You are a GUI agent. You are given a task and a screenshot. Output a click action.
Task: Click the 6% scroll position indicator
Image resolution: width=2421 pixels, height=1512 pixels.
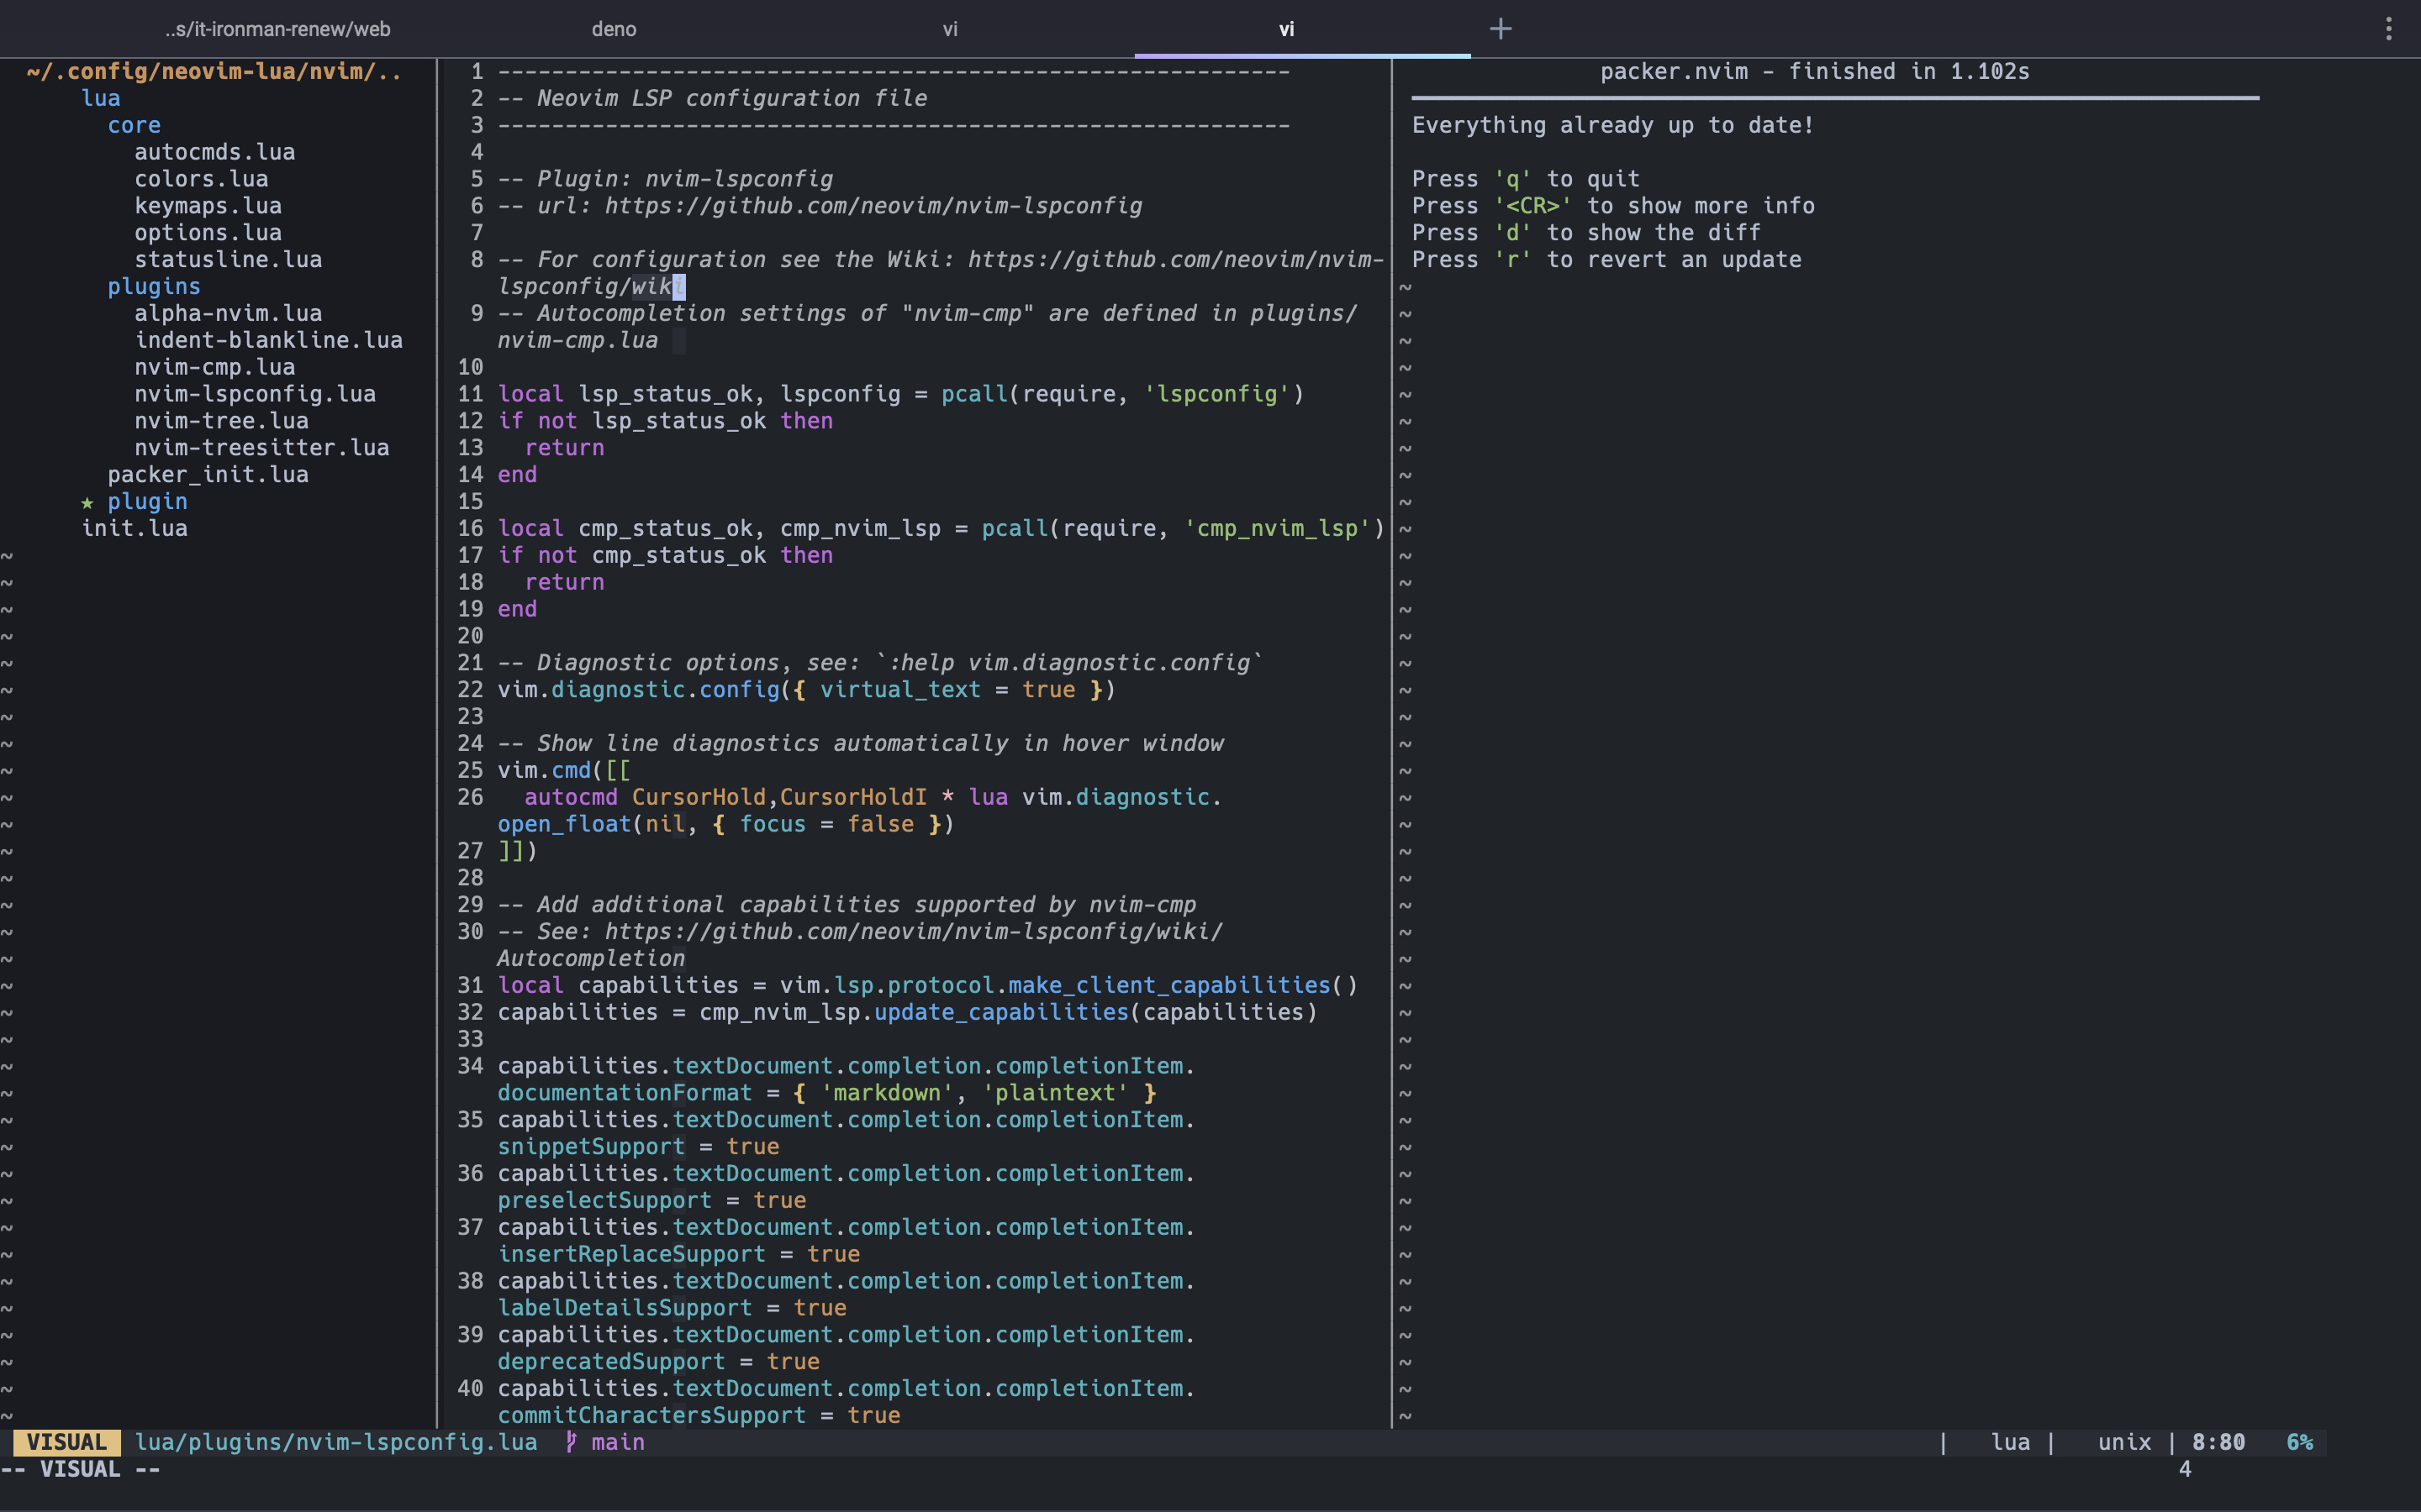pos(2298,1441)
